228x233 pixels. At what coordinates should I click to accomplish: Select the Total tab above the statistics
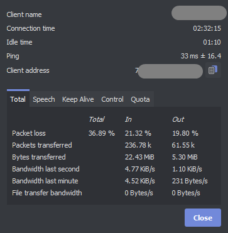(18, 99)
